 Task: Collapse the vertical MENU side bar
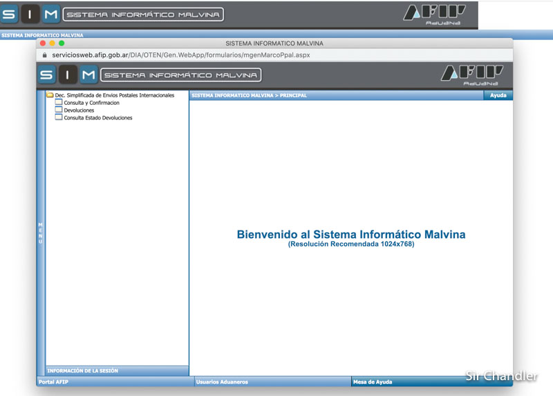pyautogui.click(x=41, y=233)
